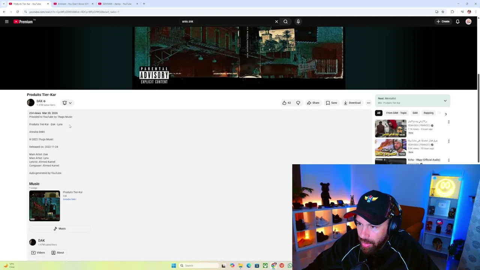Viewport: 480px width, 270px height.
Task: Open Xbox app from the taskbar
Action: [x=265, y=265]
